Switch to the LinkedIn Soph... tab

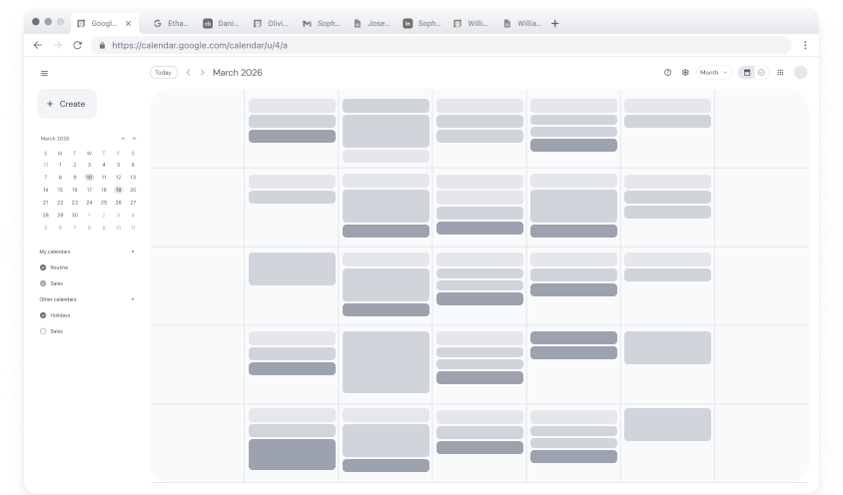421,24
